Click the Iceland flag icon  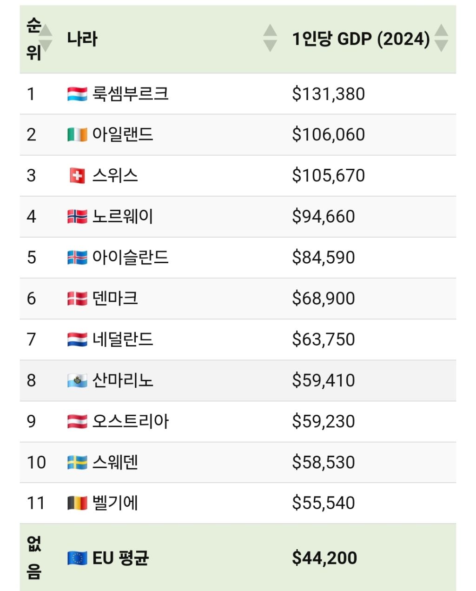[77, 258]
